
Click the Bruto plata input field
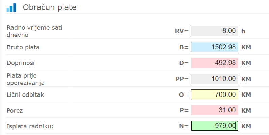point(215,47)
